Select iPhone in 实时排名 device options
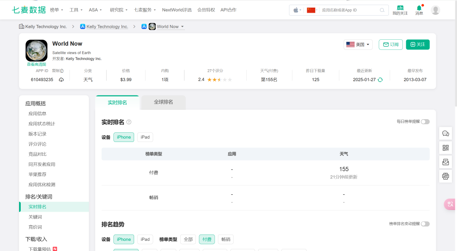457x251 pixels. (124, 137)
